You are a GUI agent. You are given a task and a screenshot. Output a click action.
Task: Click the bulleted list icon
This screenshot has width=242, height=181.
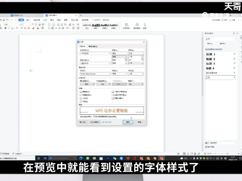(x=49, y=24)
